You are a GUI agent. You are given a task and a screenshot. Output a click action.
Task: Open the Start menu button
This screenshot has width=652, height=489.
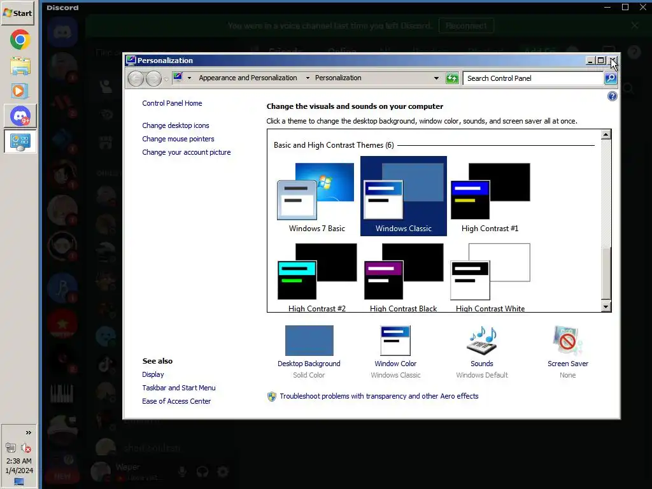(x=17, y=13)
